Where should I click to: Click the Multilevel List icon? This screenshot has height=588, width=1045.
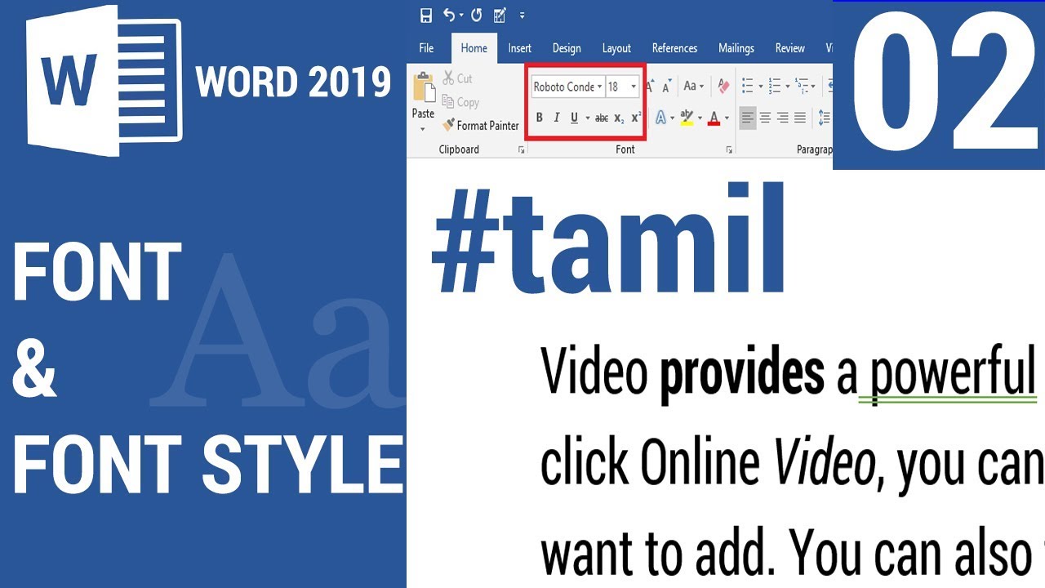pyautogui.click(x=802, y=86)
